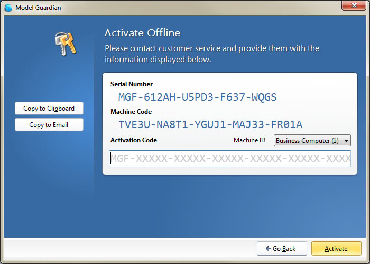Copy activation details to clipboard

(49, 108)
